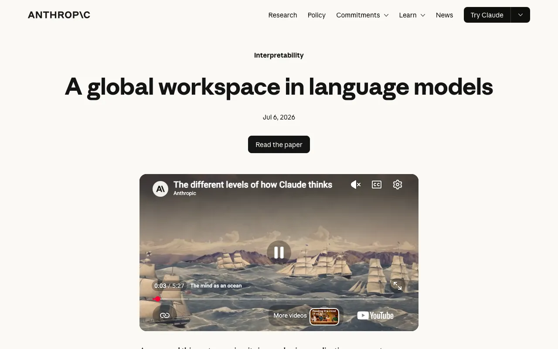Open the Research nav item
The image size is (558, 349).
(282, 15)
